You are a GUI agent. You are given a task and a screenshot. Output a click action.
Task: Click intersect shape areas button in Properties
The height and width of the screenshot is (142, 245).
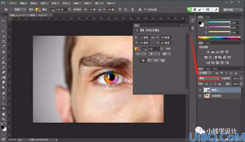[x=156, y=60]
